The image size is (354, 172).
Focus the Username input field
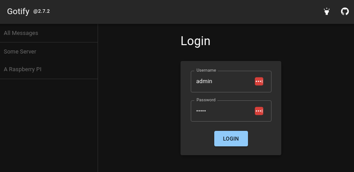(x=231, y=81)
